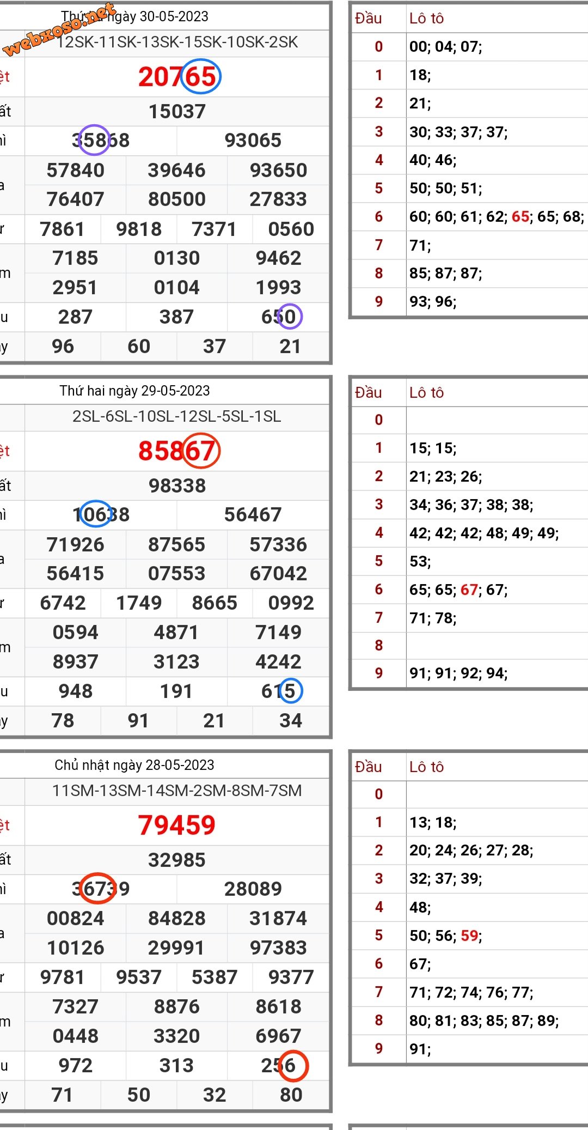Click the number 6967

[279, 1036]
